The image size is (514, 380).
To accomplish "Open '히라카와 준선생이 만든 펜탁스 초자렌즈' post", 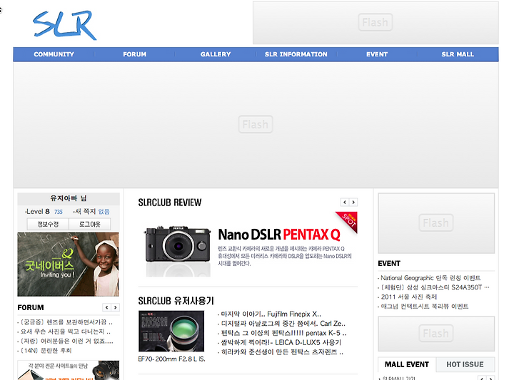I will (281, 352).
